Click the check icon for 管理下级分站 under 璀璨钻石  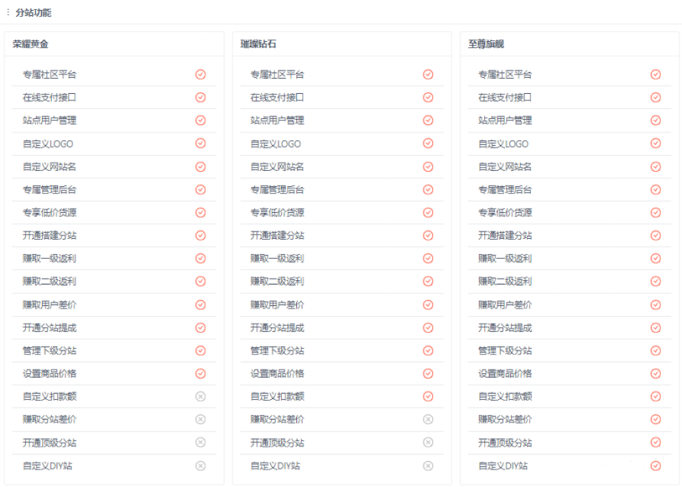pos(428,350)
